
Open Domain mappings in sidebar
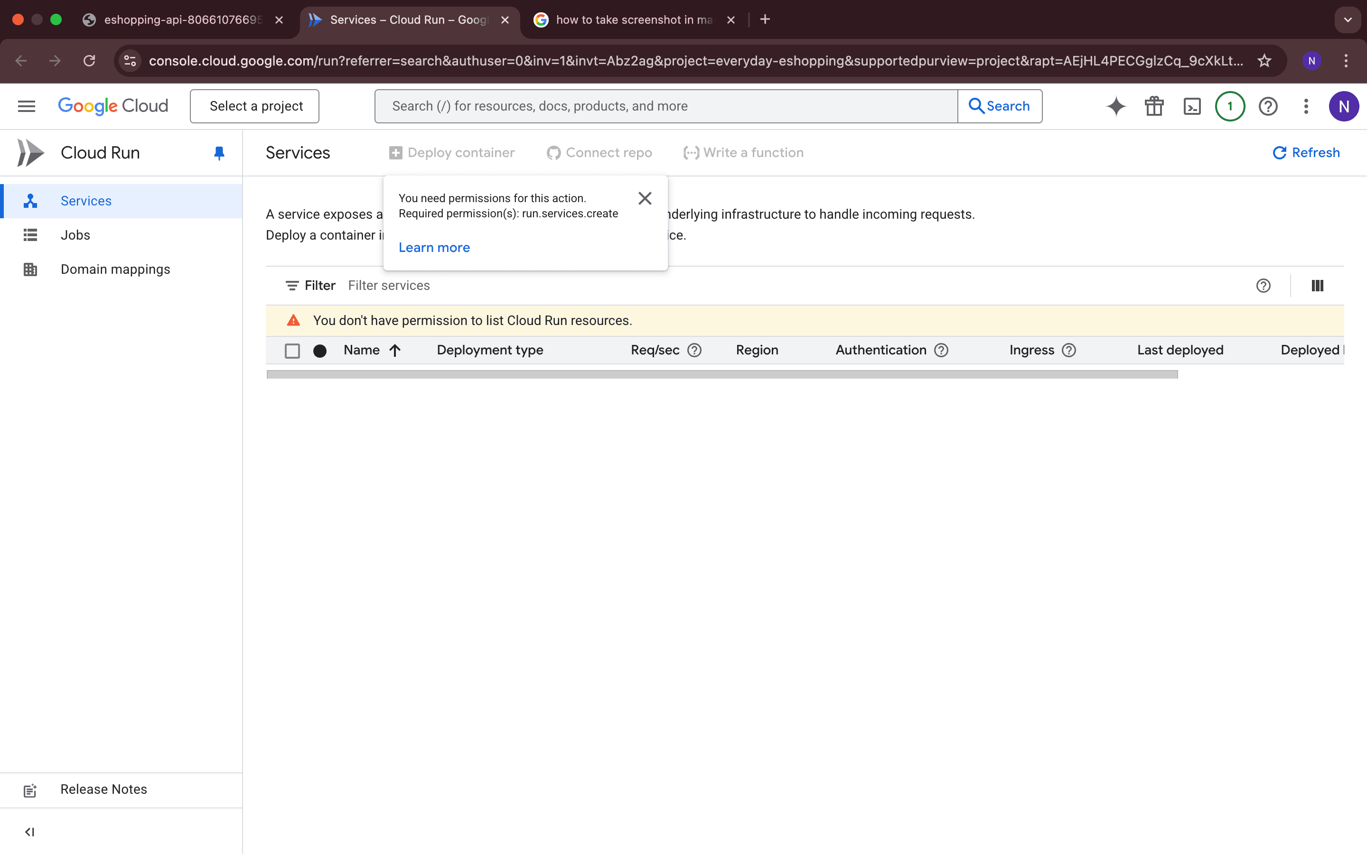pos(115,269)
